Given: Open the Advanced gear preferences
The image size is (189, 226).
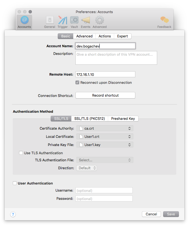Looking at the screenshot, I should click(99, 20).
